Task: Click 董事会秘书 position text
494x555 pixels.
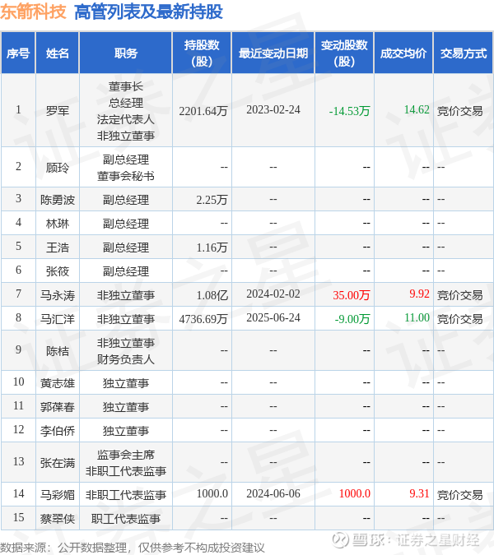Action: pyautogui.click(x=126, y=176)
